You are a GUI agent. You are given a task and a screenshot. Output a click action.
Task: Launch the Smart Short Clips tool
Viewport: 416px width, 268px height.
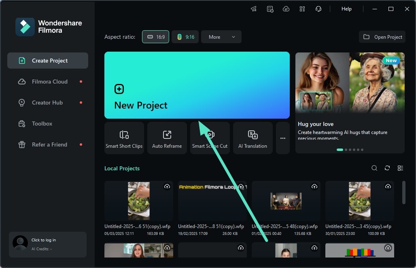(x=124, y=138)
